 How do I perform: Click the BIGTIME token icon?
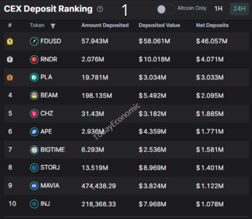pos(34,150)
